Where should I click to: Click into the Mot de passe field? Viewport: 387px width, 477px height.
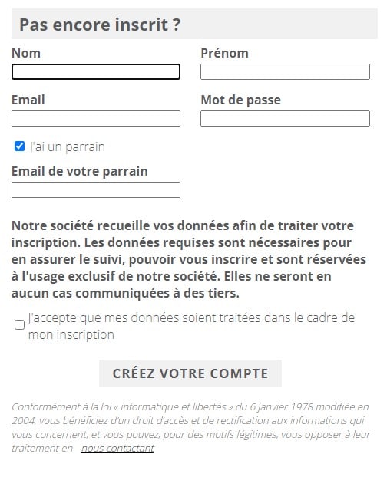[285, 118]
